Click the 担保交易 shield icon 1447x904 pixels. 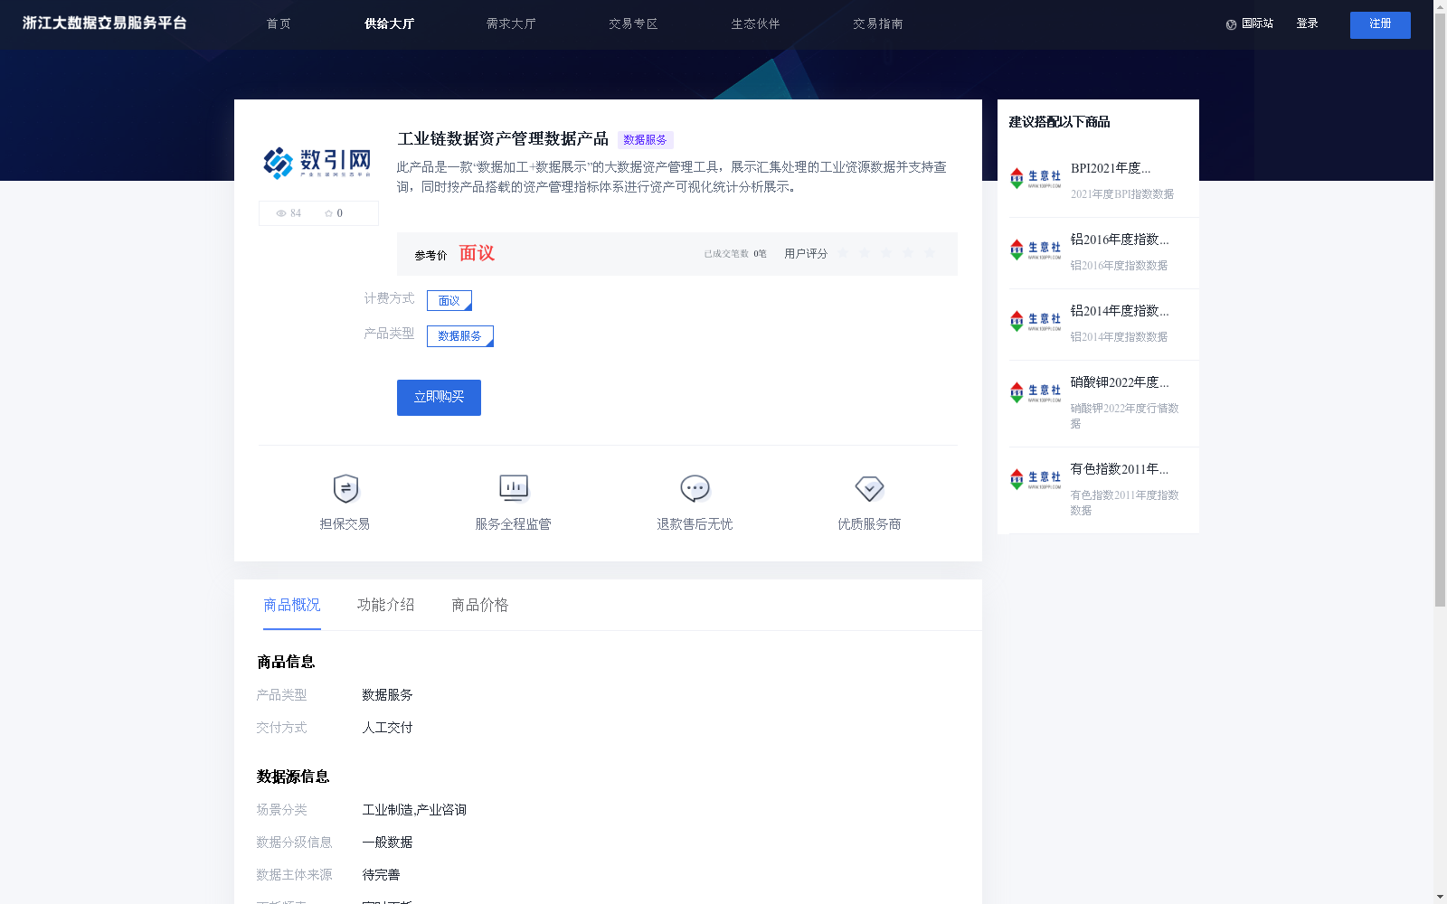345,488
